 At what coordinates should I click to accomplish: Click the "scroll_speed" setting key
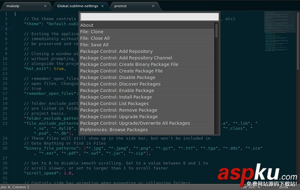(x=42, y=173)
